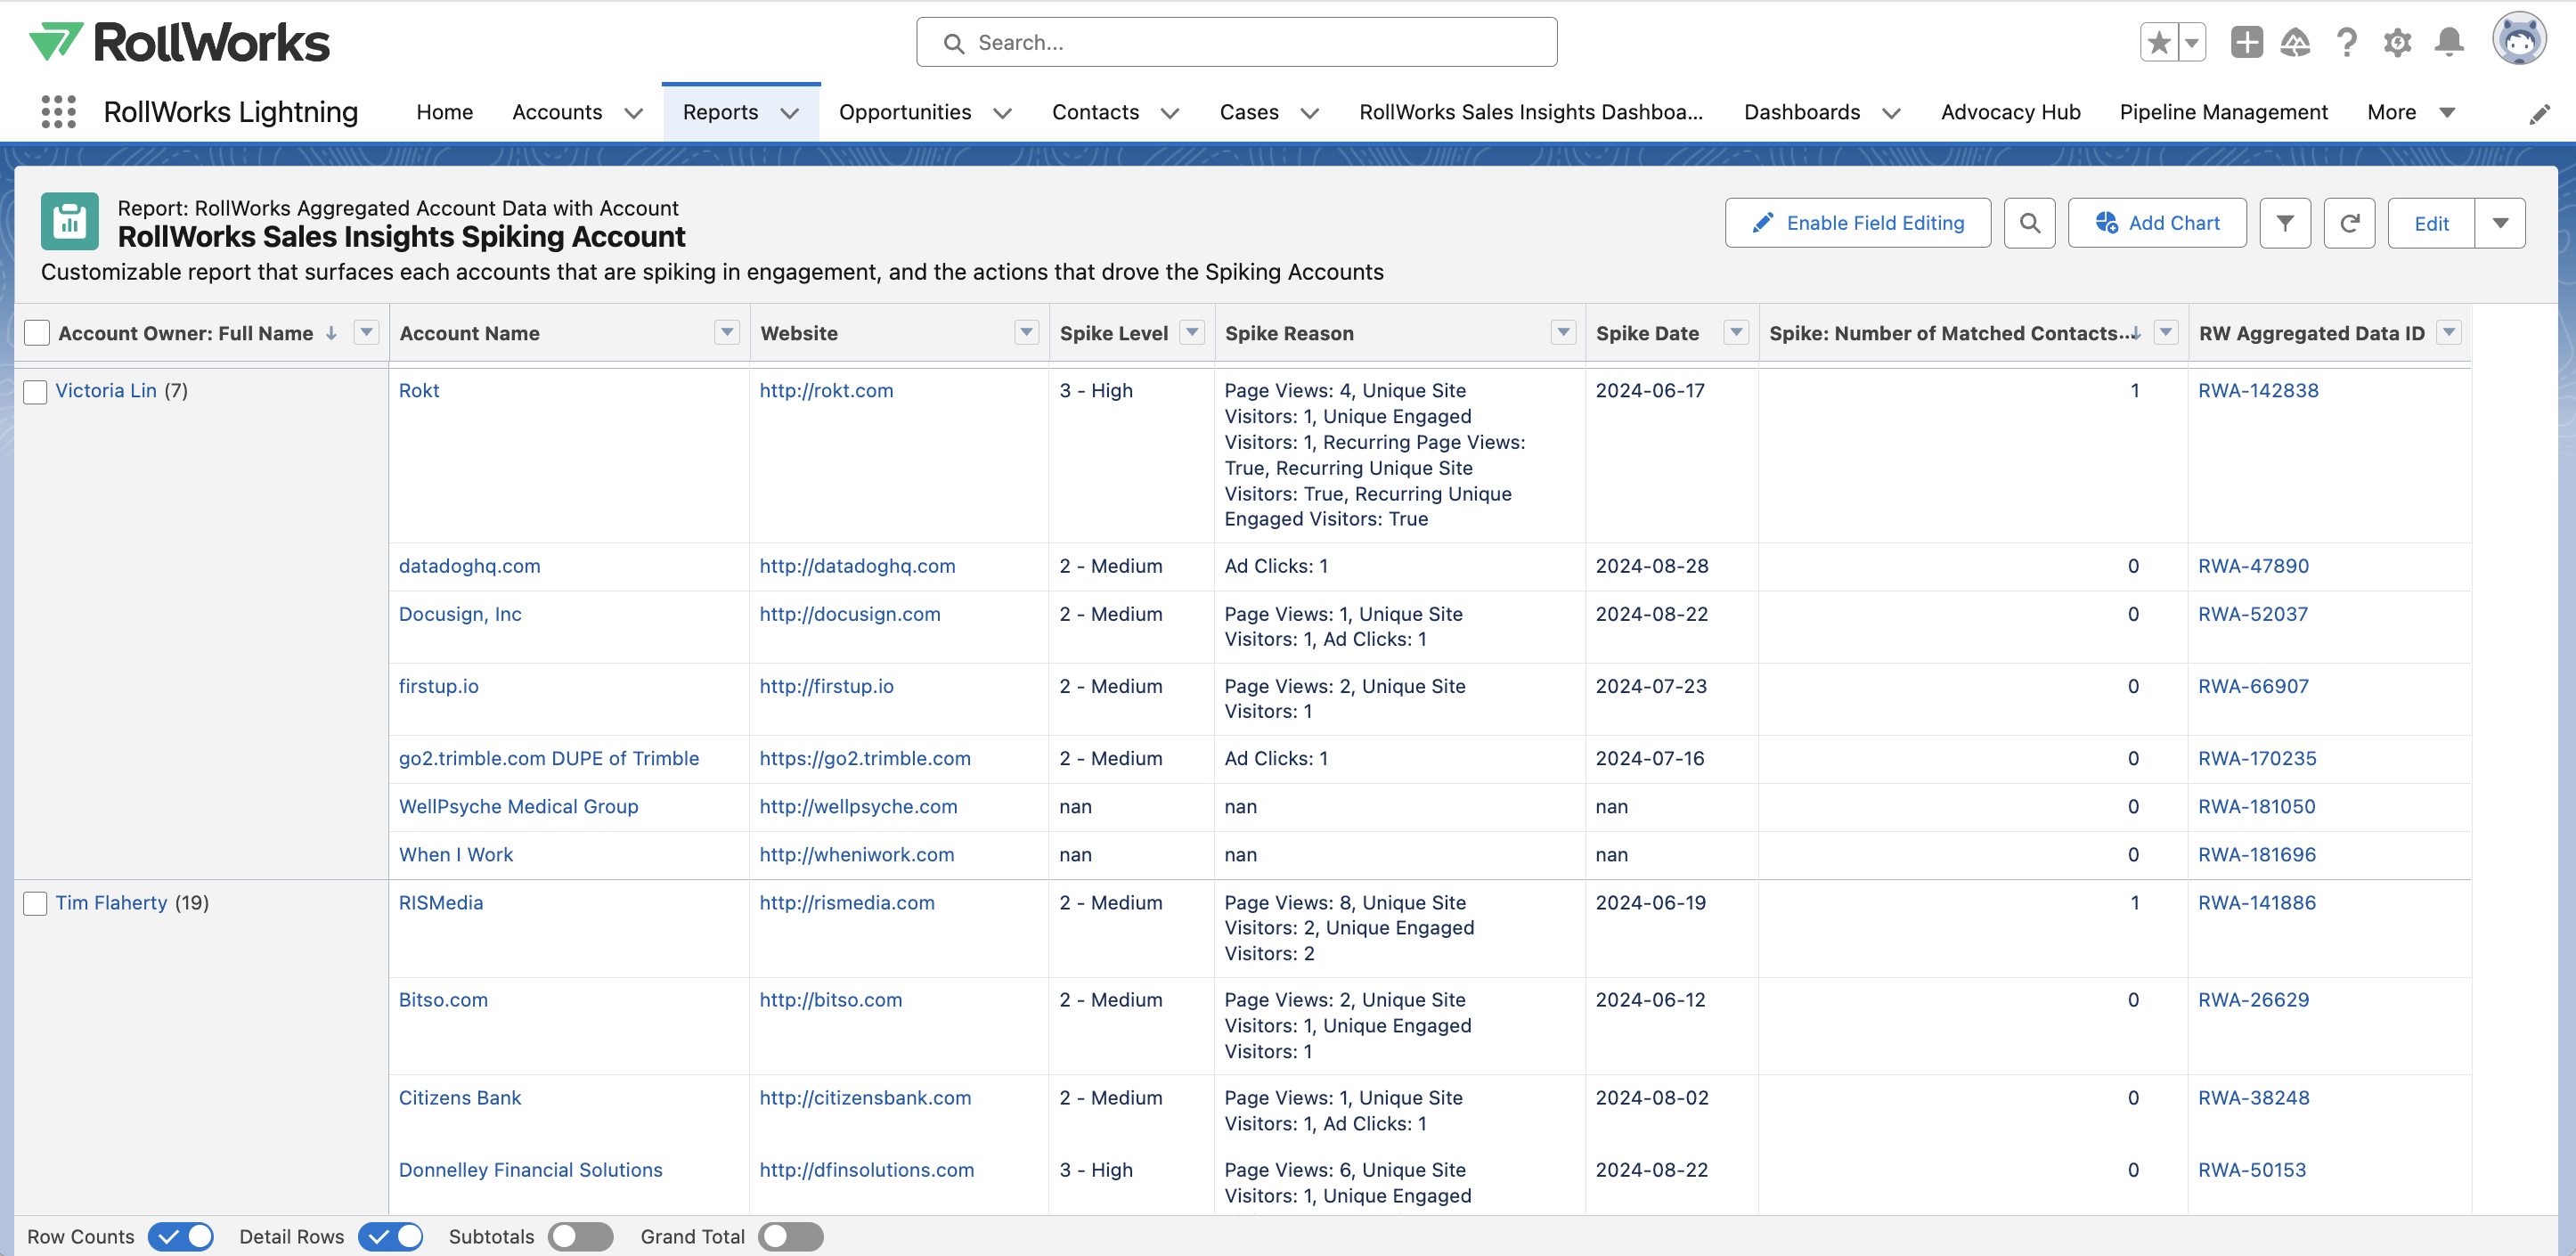Click the Enable Field Editing button
The height and width of the screenshot is (1256, 2576).
1857,223
